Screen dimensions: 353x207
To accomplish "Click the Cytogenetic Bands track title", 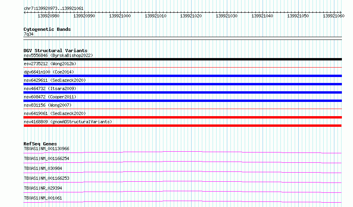I will (x=47, y=29).
